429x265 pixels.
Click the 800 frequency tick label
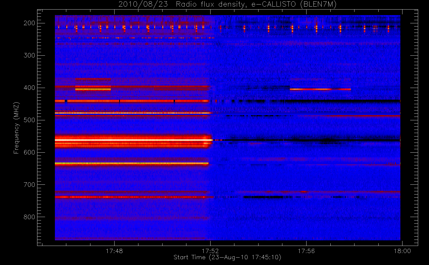pos(29,217)
